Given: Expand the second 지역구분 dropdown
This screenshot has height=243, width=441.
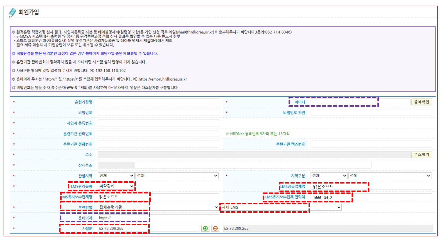Looking at the screenshot, I should coord(390,176).
